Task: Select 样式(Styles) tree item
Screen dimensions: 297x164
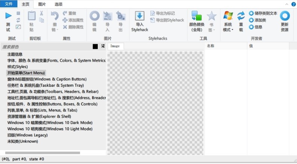Action: point(18,67)
